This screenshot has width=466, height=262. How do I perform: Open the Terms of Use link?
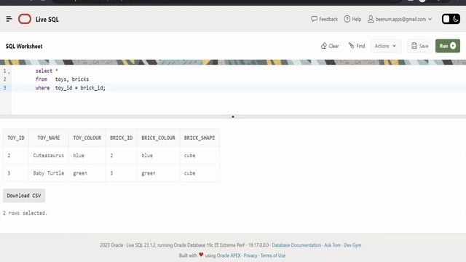point(273,255)
